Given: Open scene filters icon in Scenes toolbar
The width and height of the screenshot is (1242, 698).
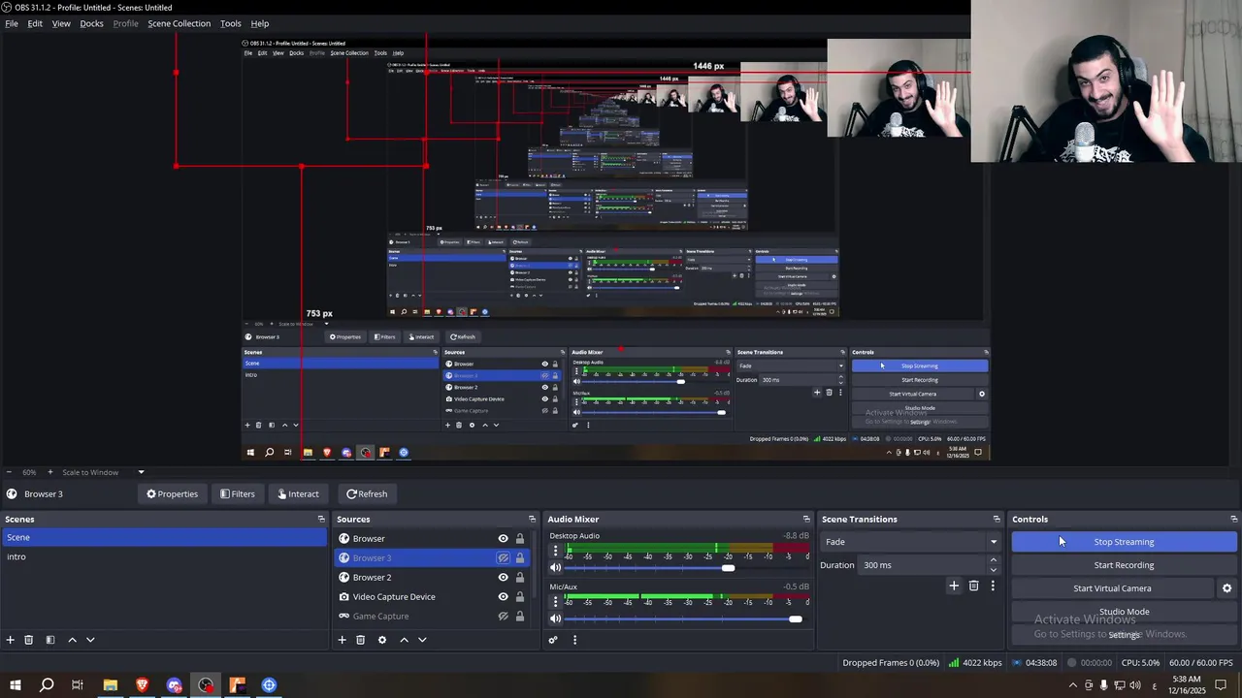Looking at the screenshot, I should (50, 640).
